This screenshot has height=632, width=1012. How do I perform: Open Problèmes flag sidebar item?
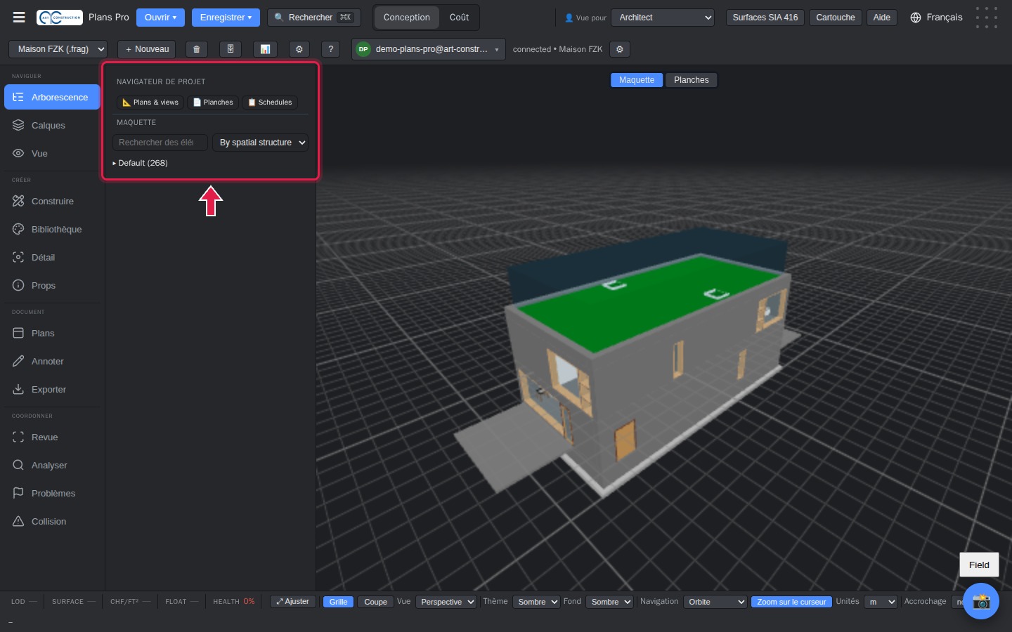coord(52,494)
